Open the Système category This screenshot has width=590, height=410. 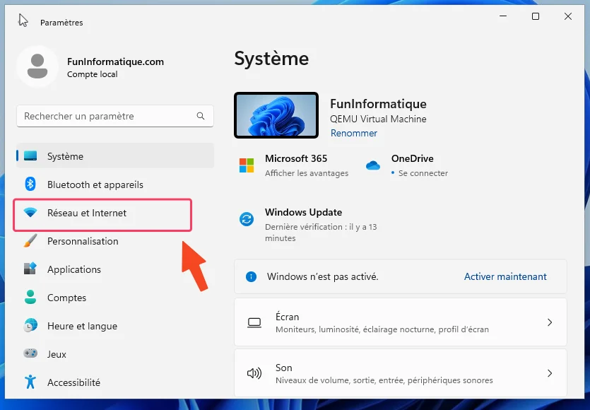tap(115, 156)
